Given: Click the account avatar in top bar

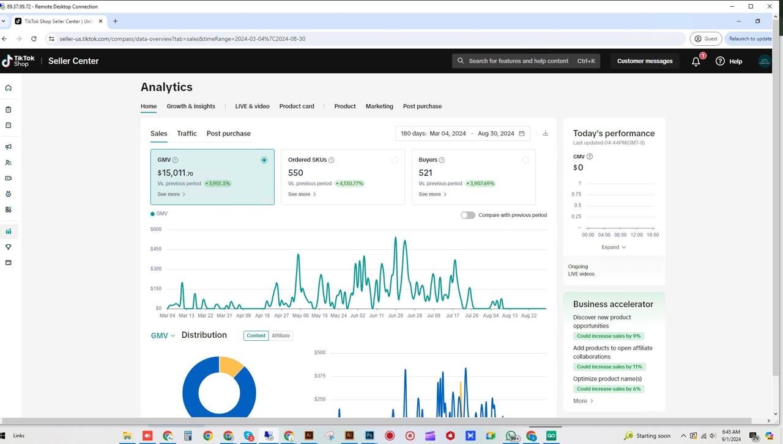Looking at the screenshot, I should point(764,61).
